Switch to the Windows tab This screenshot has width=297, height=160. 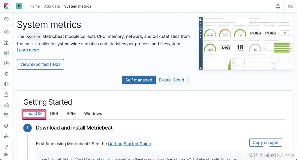tap(93, 114)
